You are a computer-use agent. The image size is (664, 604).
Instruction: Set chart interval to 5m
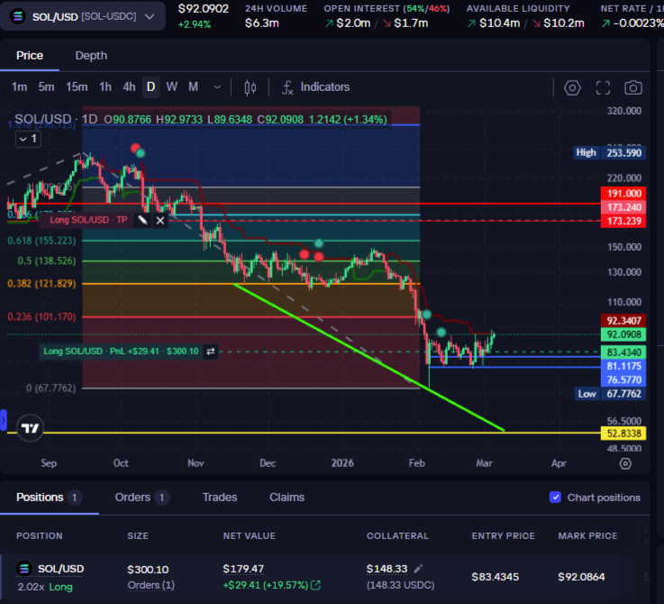click(46, 87)
